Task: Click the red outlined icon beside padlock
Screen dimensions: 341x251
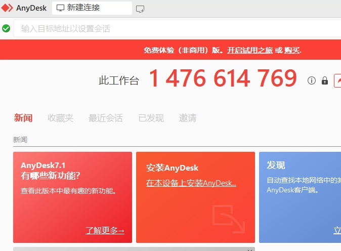Action: pyautogui.click(x=338, y=80)
